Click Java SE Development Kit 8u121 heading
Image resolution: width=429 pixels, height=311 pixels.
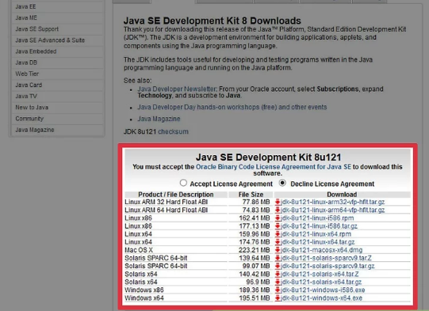coord(268,157)
